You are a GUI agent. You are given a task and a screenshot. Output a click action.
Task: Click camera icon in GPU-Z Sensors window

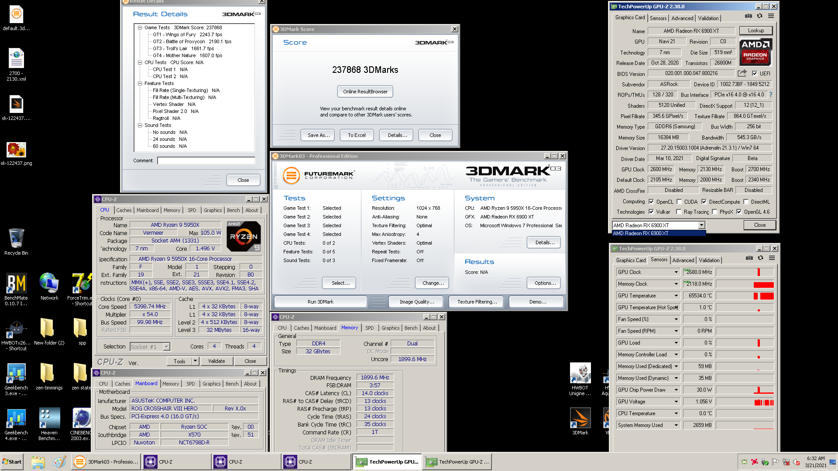tap(749, 258)
